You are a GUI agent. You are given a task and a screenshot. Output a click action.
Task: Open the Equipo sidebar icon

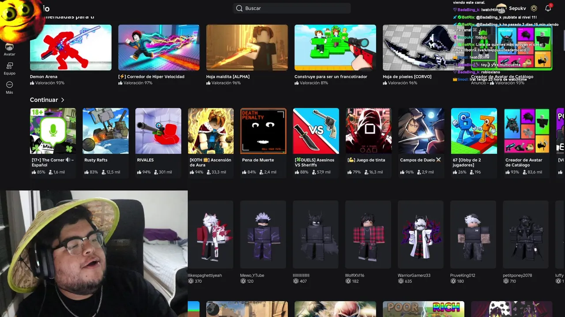9,66
